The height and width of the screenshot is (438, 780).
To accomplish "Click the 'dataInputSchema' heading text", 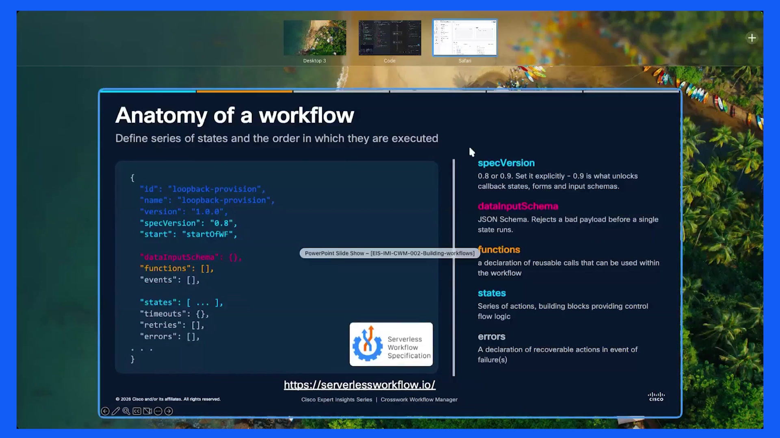I will [518, 206].
